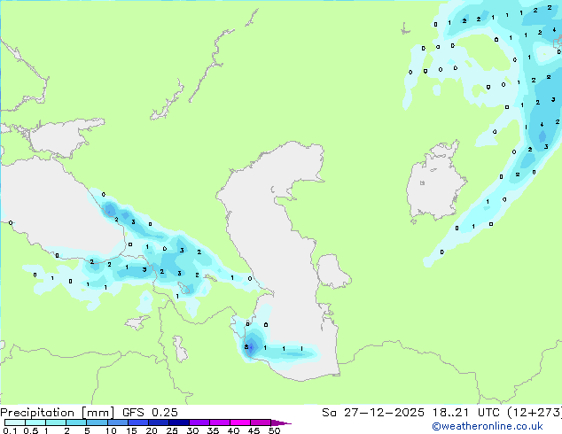Click the 25–30 mm navy swatch

pos(179,422)
